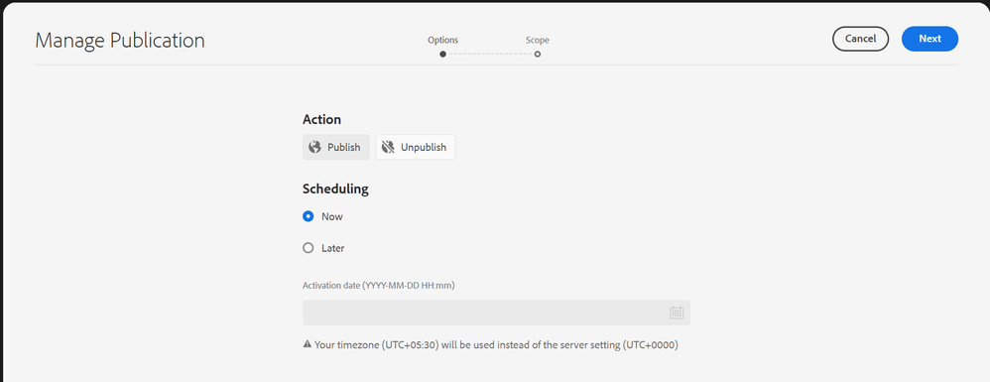990x382 pixels.
Task: Click the Manage Publication heading
Action: [120, 41]
